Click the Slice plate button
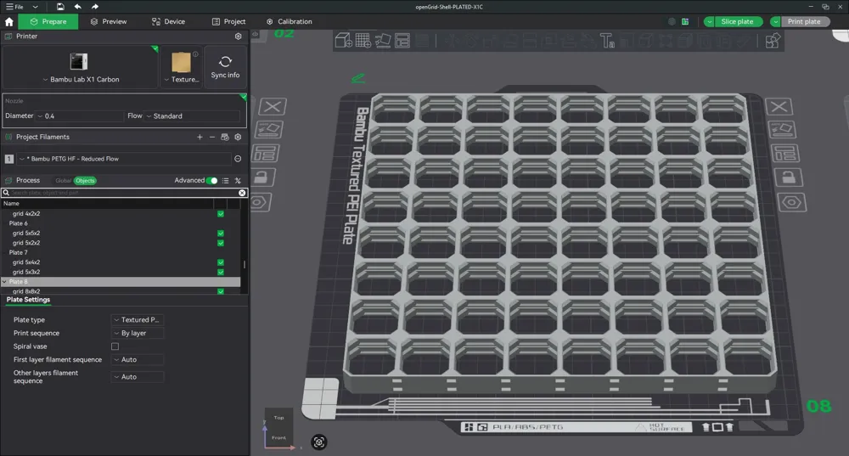This screenshot has width=849, height=456. pyautogui.click(x=738, y=22)
